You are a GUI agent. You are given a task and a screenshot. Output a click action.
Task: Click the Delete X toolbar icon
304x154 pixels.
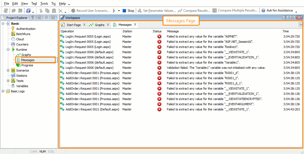(60, 11)
